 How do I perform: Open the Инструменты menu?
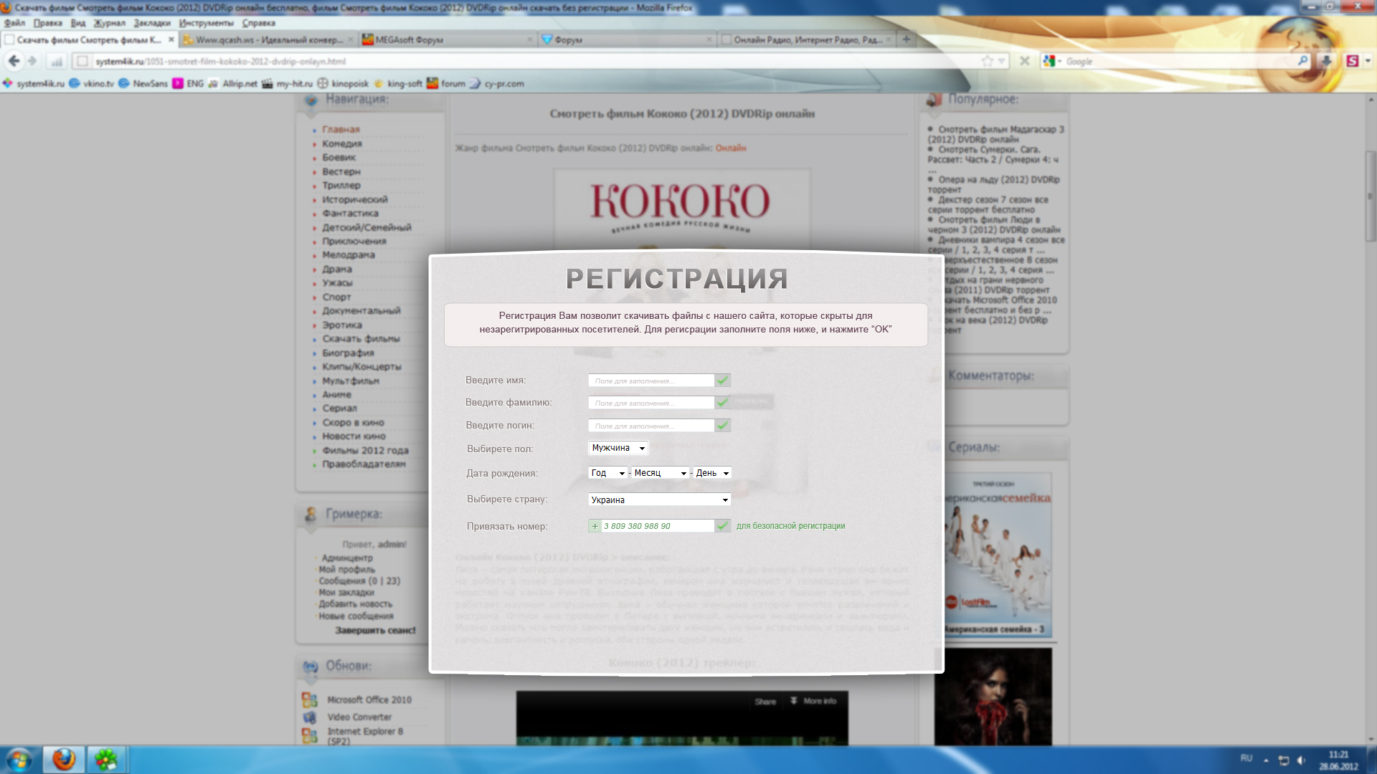tap(206, 23)
